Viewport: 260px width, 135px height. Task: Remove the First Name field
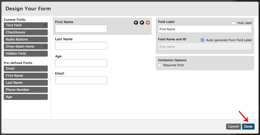point(148,22)
